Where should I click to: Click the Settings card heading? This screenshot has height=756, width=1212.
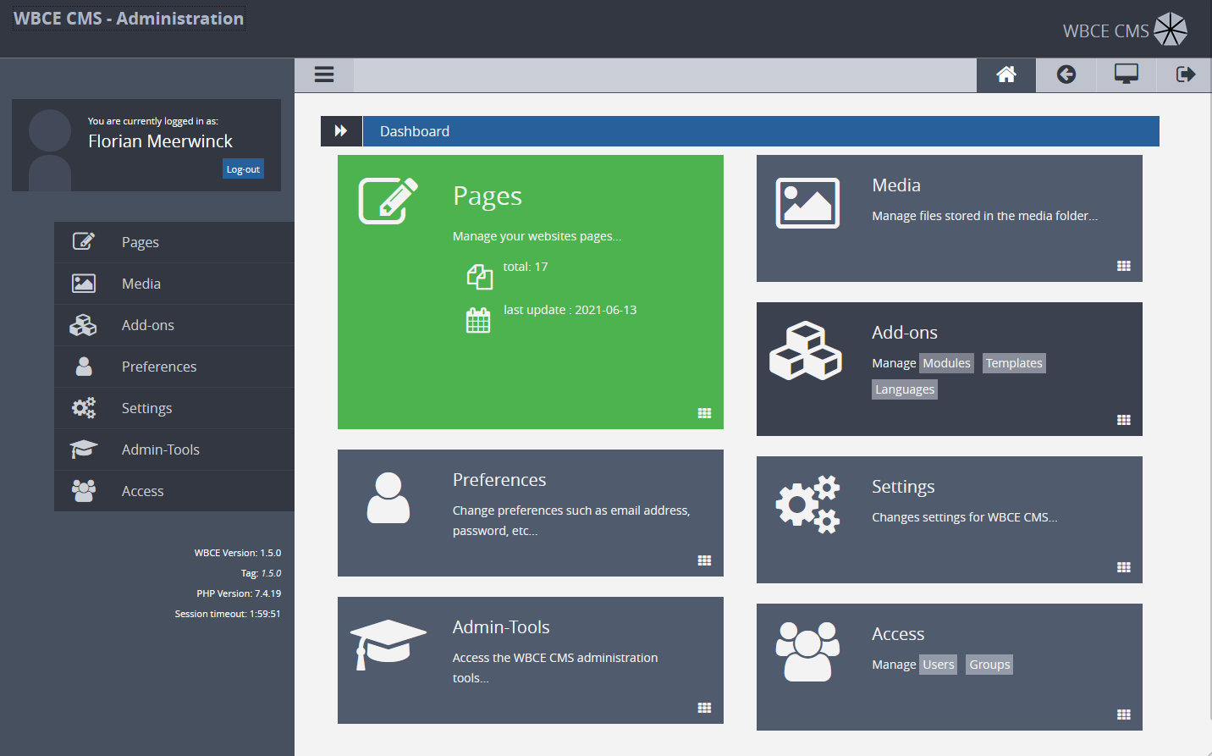pos(903,487)
